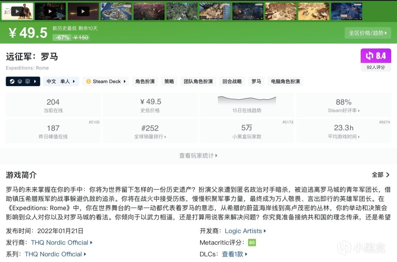Select the 电脑角色扮演 tag
Screen dimensions: 397x262
point(285,82)
